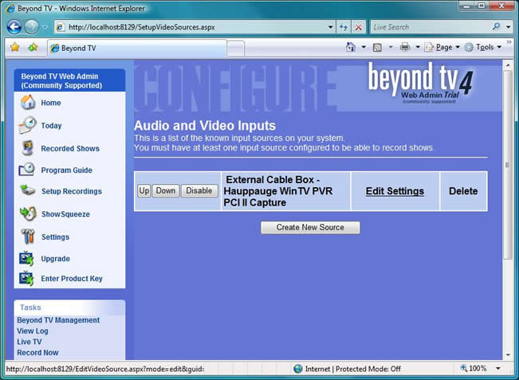The width and height of the screenshot is (519, 380).
Task: Click the Program Guide icon
Action: click(x=27, y=169)
